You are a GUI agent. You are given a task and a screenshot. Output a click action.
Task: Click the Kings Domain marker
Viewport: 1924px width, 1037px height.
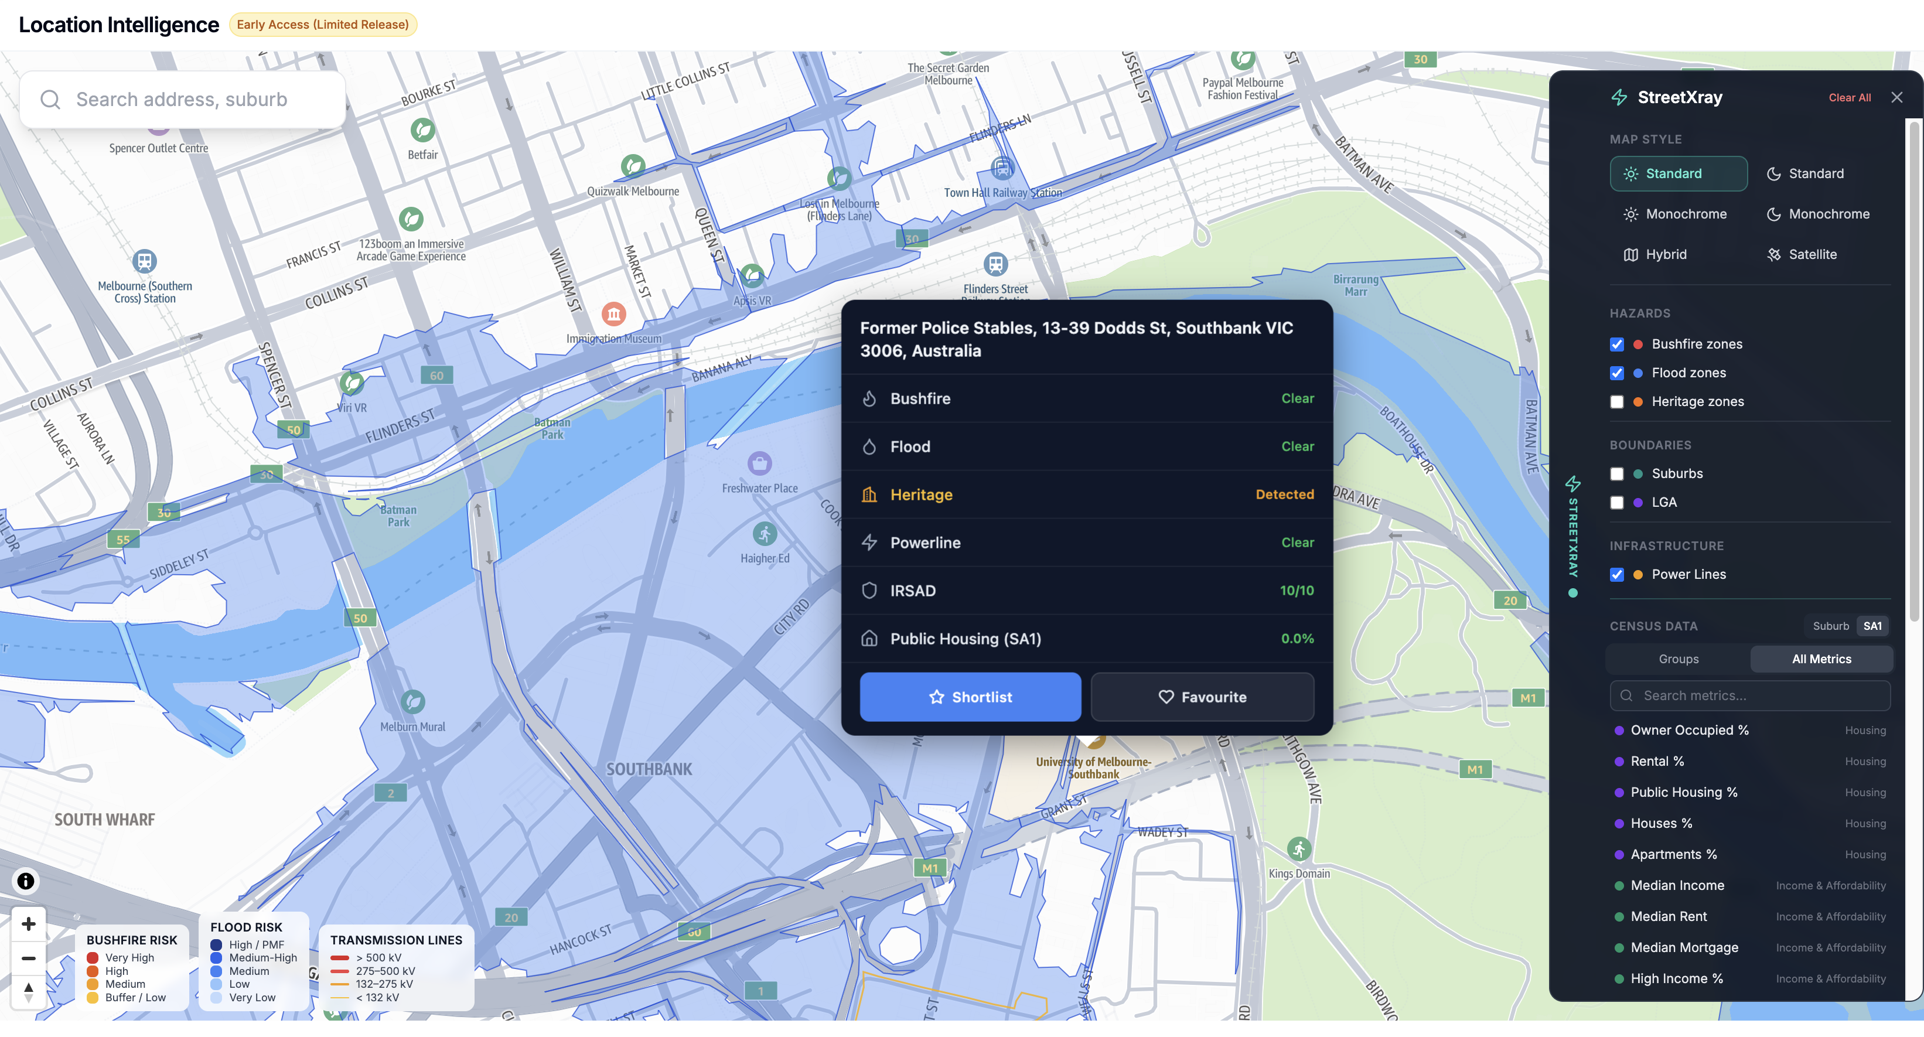click(1299, 850)
